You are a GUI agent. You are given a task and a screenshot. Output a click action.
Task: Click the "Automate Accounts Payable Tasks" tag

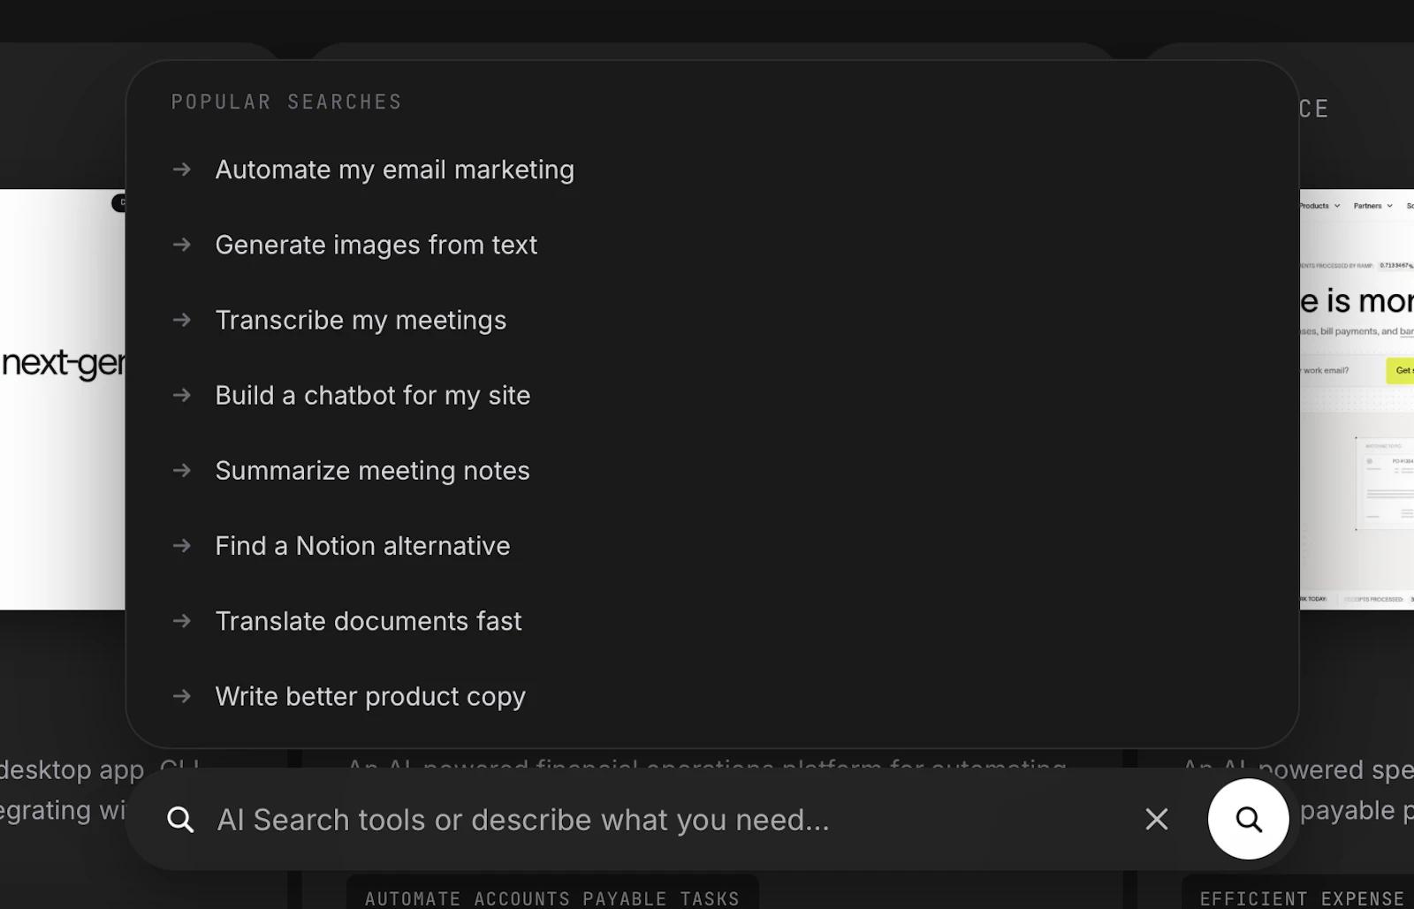tap(552, 894)
